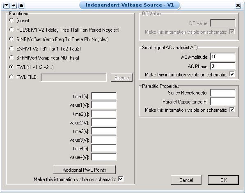Click the Parallel Capacitance[F] field
245x193 pixels.
coord(223,101)
